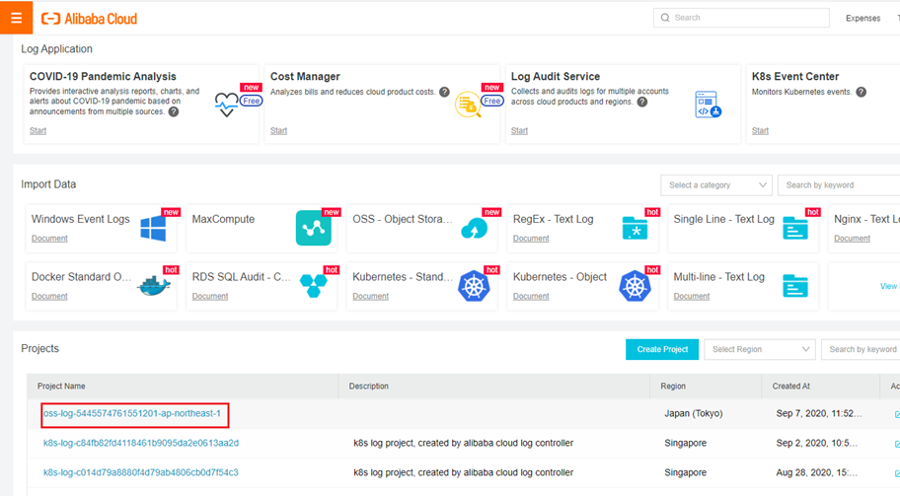Click the RegEx Text Log folder icon
Viewport: 900px width, 496px height.
pos(635,228)
